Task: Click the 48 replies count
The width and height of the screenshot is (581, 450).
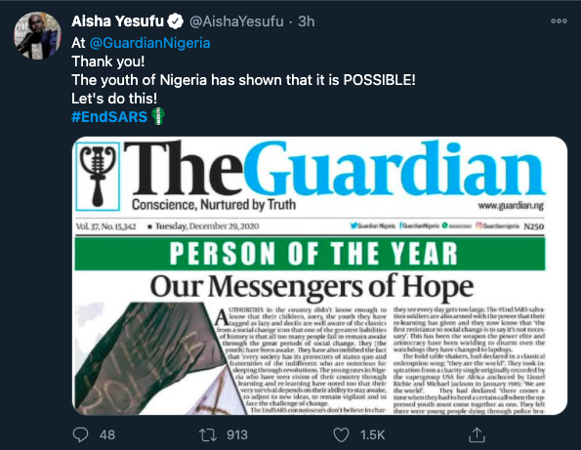Action: coord(107,434)
